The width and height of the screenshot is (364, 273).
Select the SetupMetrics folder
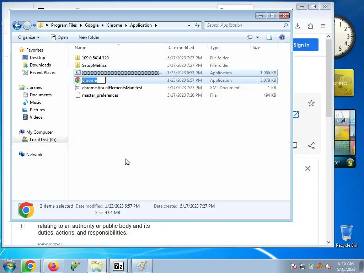(x=94, y=65)
